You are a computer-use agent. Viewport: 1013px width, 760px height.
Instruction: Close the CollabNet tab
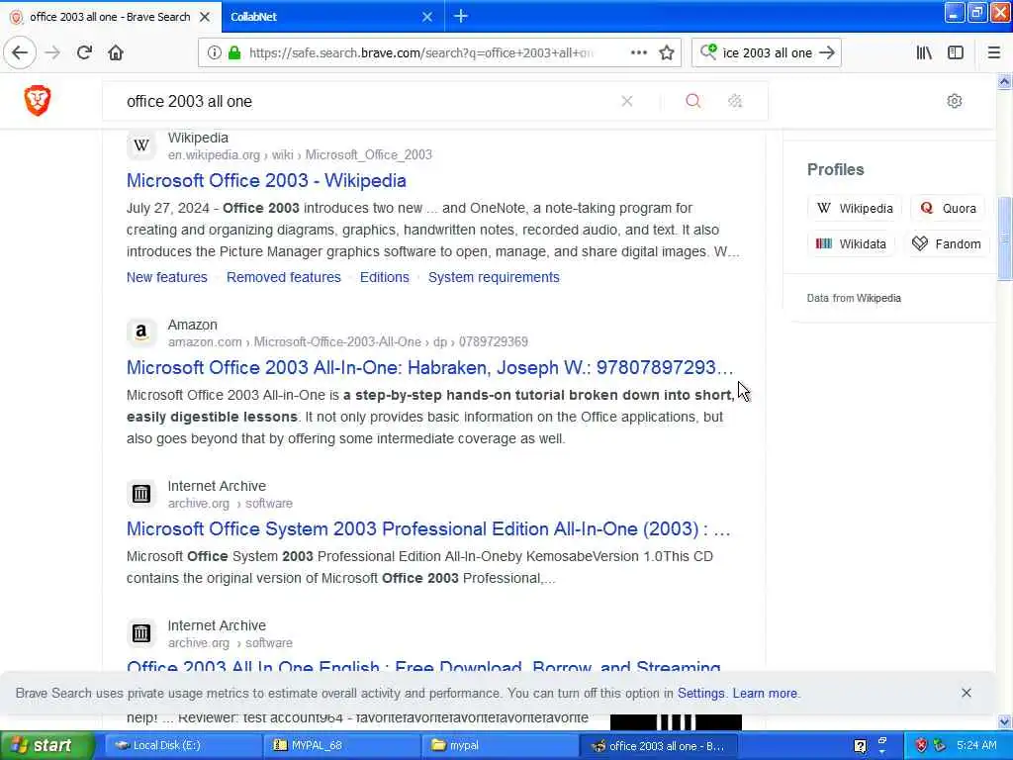(427, 17)
